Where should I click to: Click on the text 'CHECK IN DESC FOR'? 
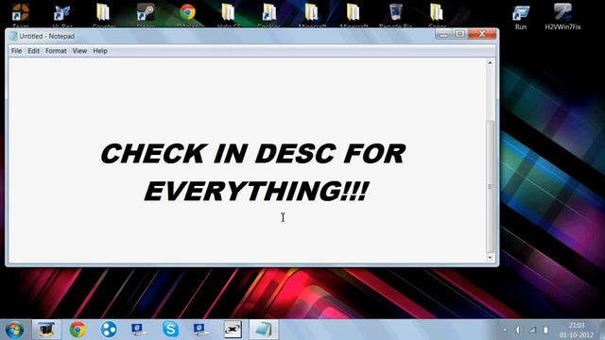click(x=253, y=153)
